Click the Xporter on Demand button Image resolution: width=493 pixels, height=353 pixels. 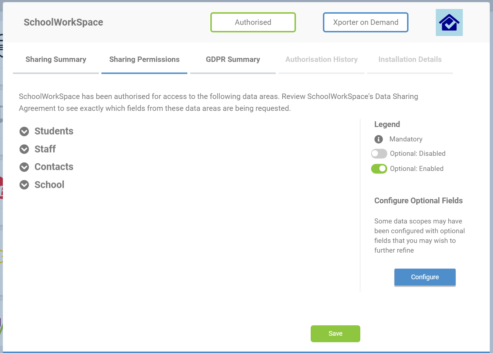pyautogui.click(x=366, y=22)
